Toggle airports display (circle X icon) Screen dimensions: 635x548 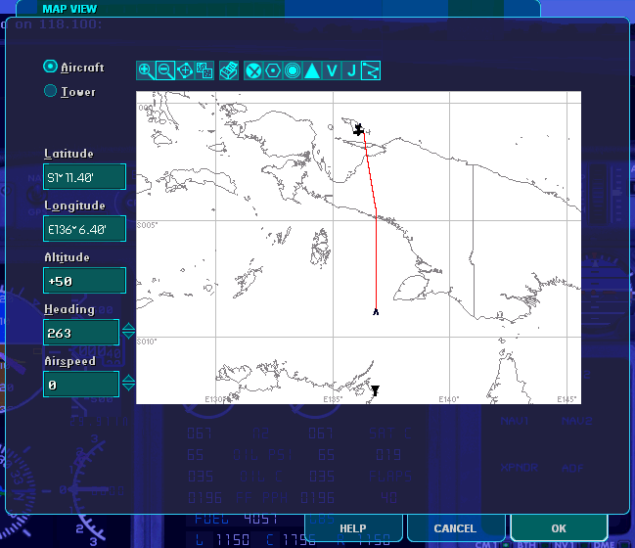tap(253, 70)
